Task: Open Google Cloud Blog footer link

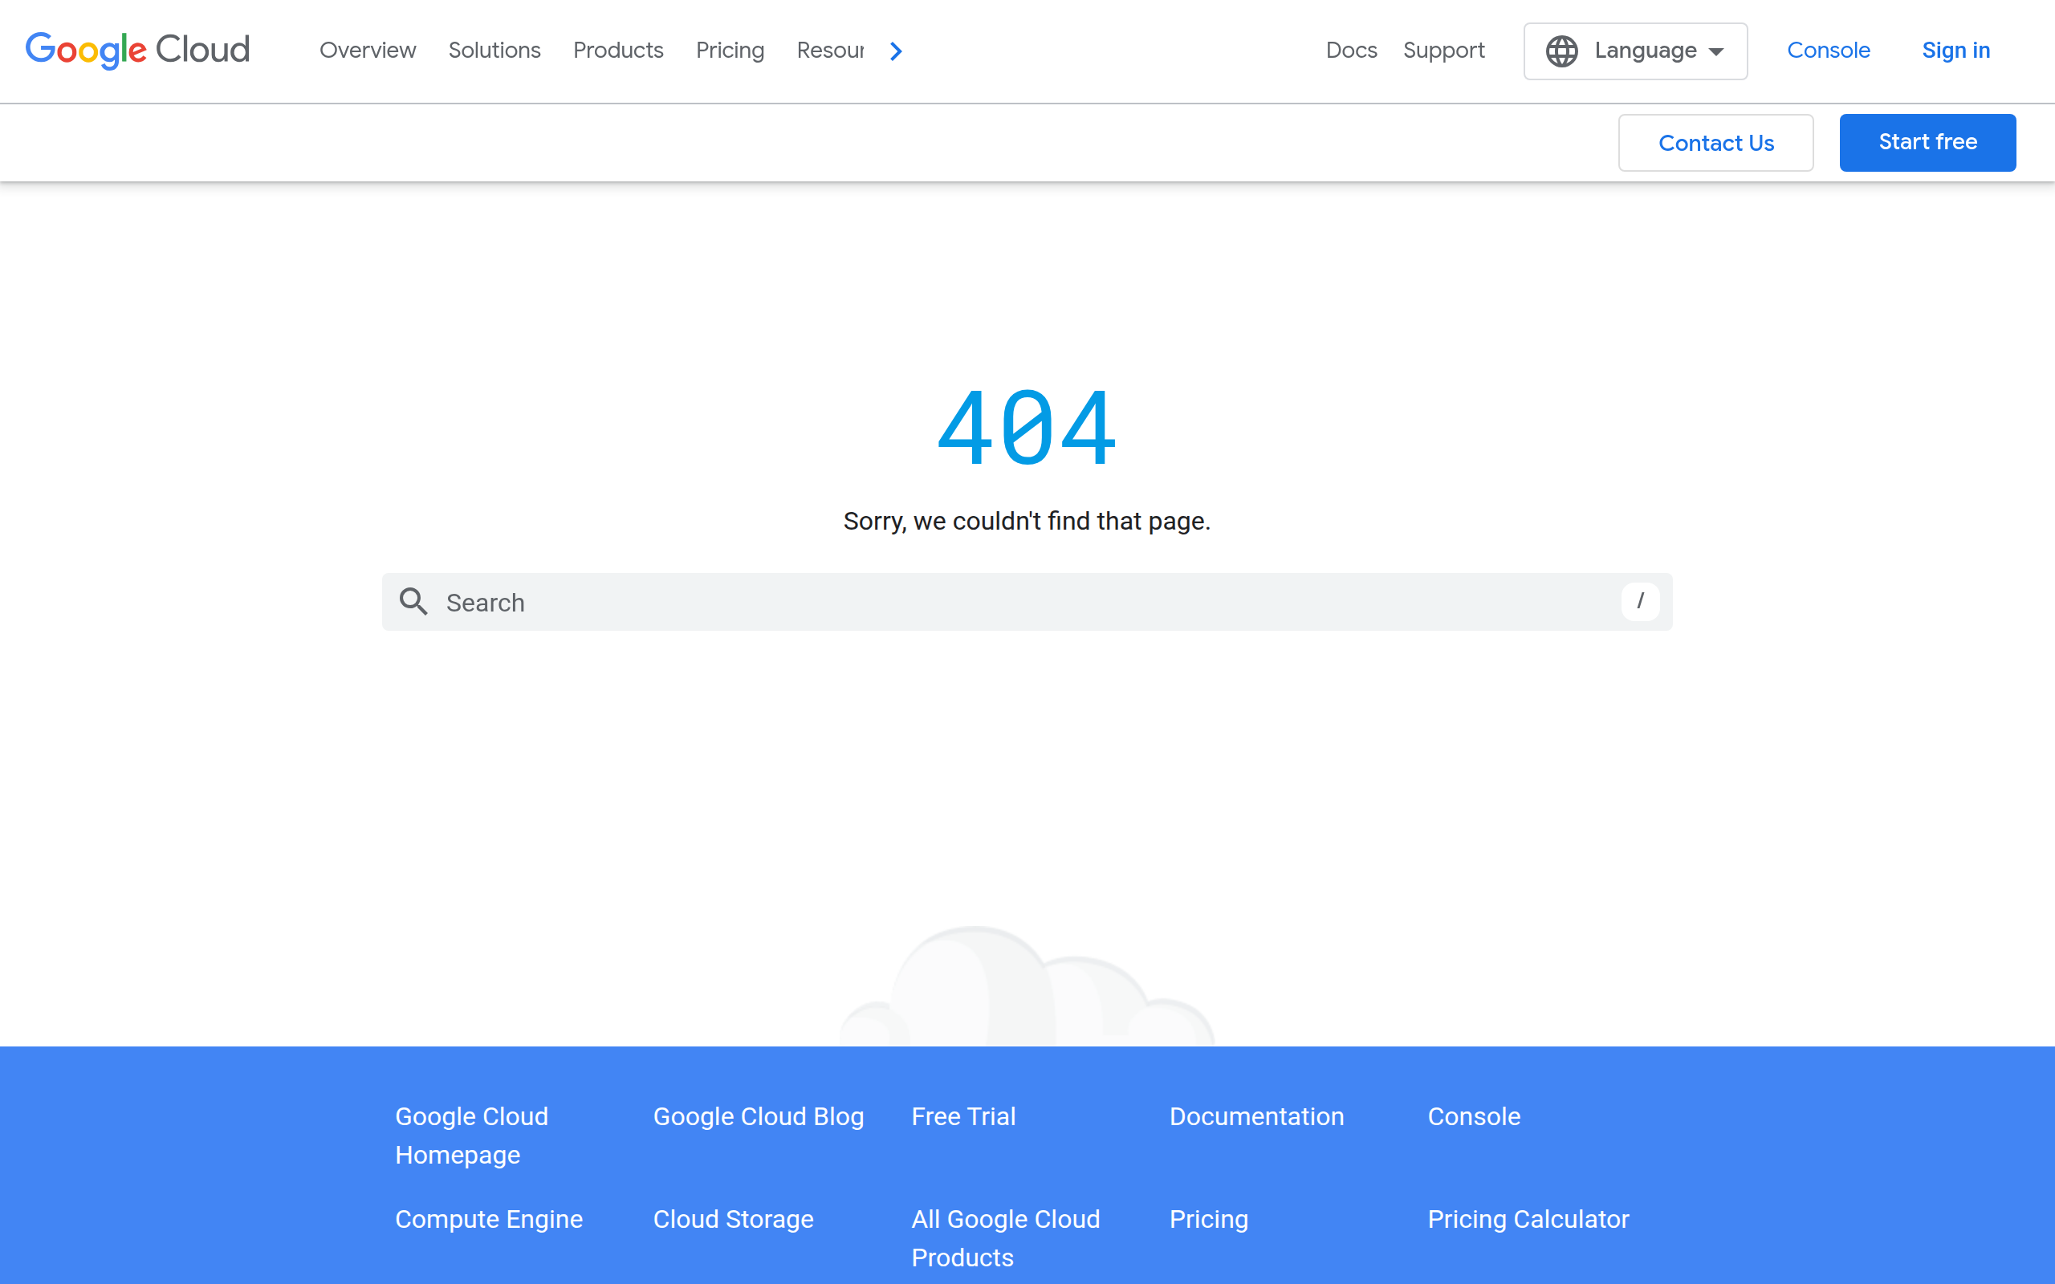Action: click(x=758, y=1115)
